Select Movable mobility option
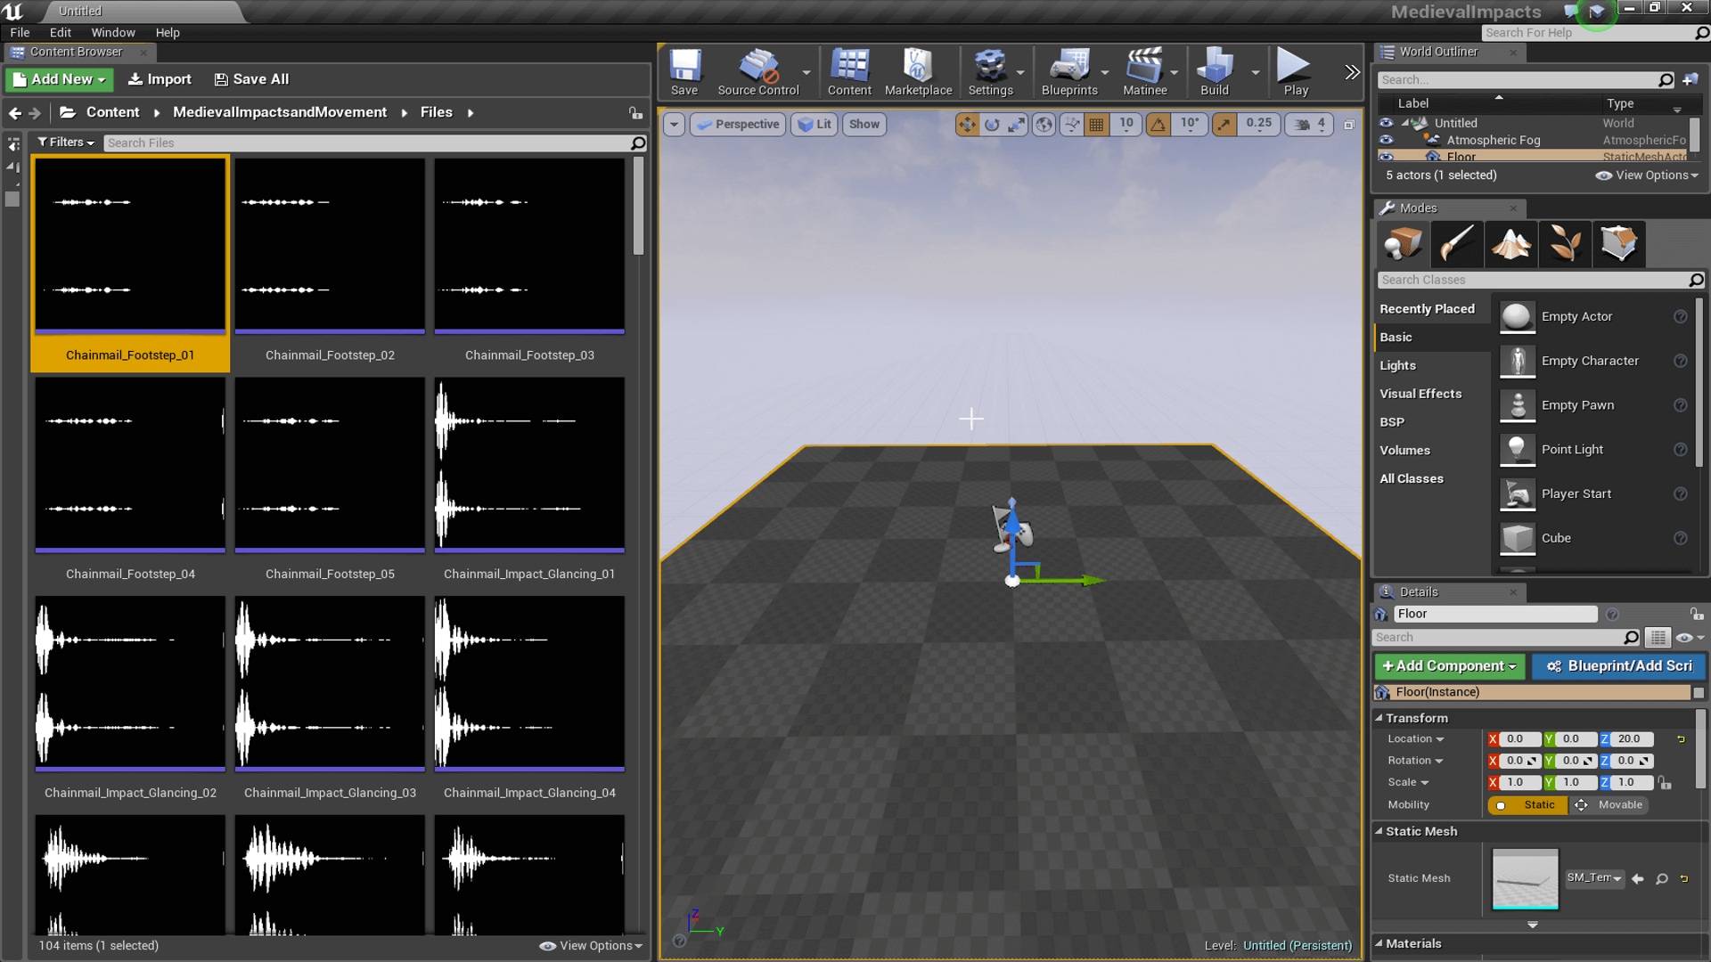The image size is (1711, 962). click(1609, 805)
